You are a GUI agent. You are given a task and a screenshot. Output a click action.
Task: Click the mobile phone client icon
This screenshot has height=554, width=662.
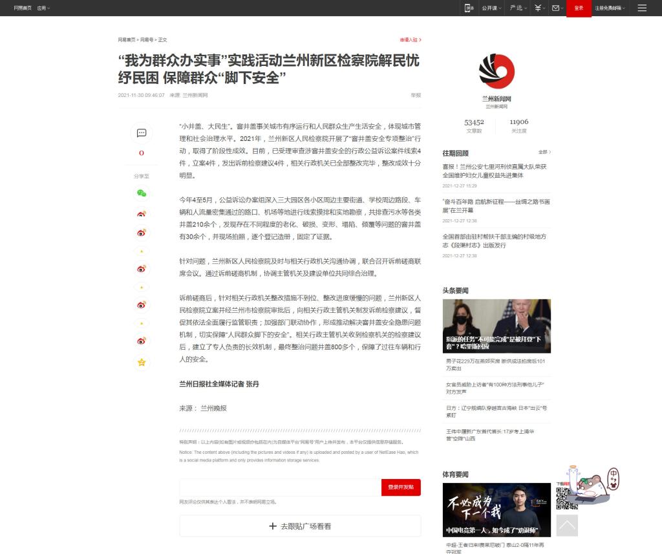[469, 8]
